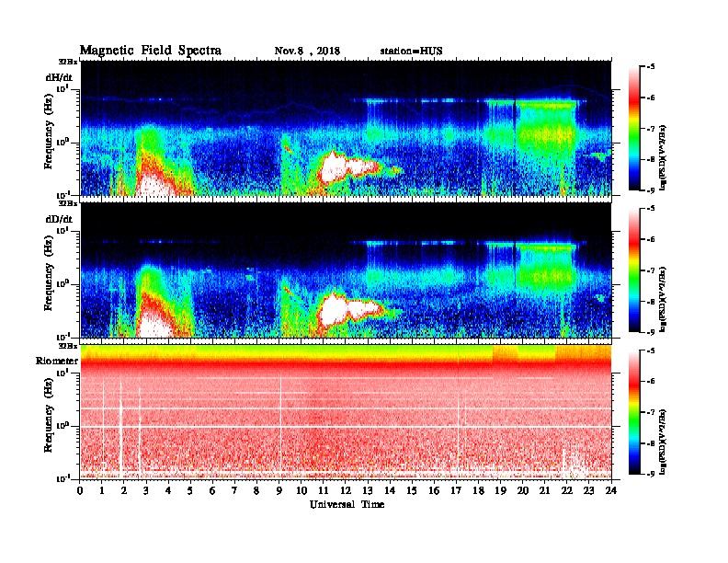Click hour tick label "14" on time axis

[390, 490]
